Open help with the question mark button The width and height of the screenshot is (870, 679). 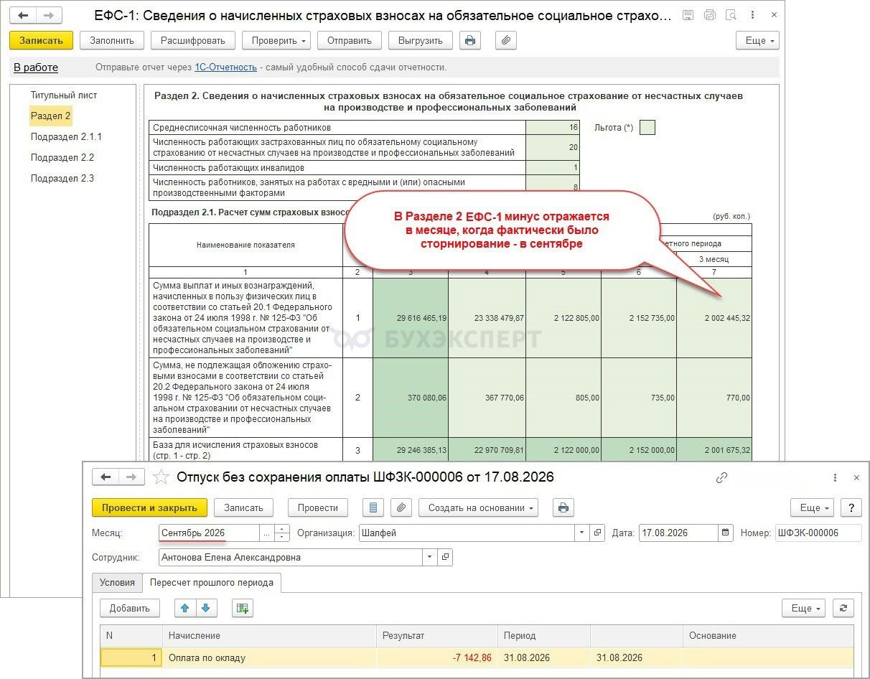point(851,507)
